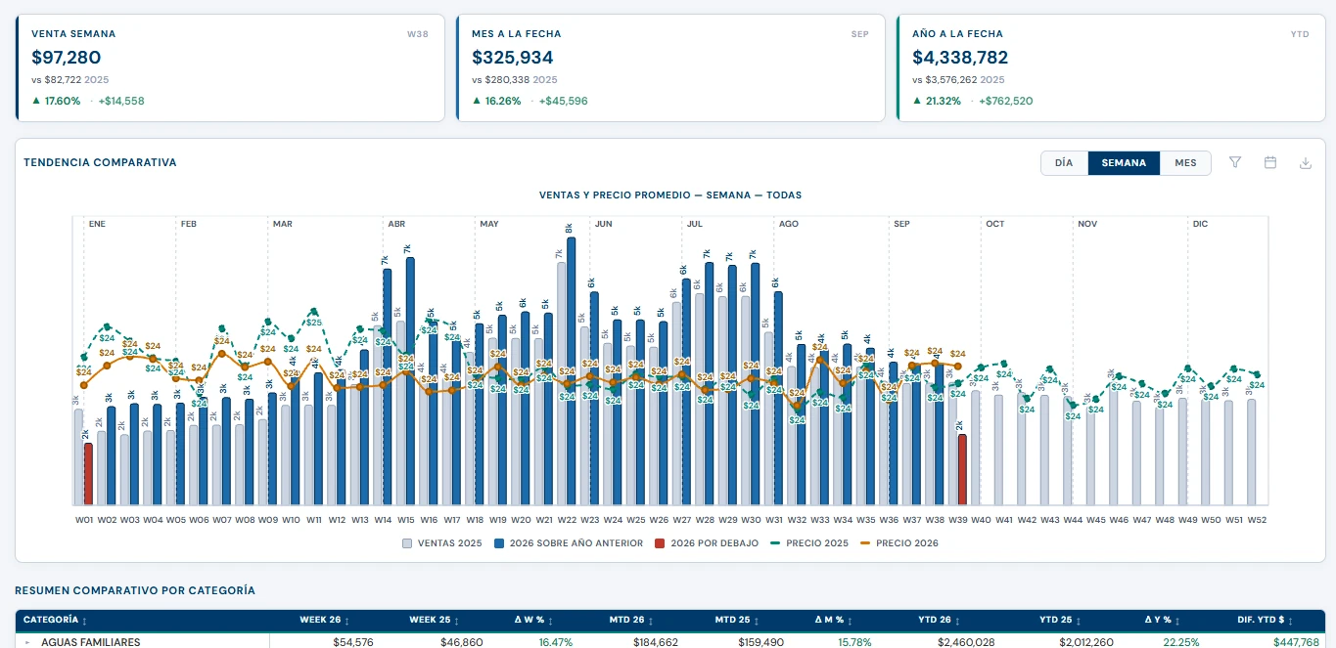
Task: Click the W38 badge on the VENTA SEMANA card
Action: pos(418,34)
